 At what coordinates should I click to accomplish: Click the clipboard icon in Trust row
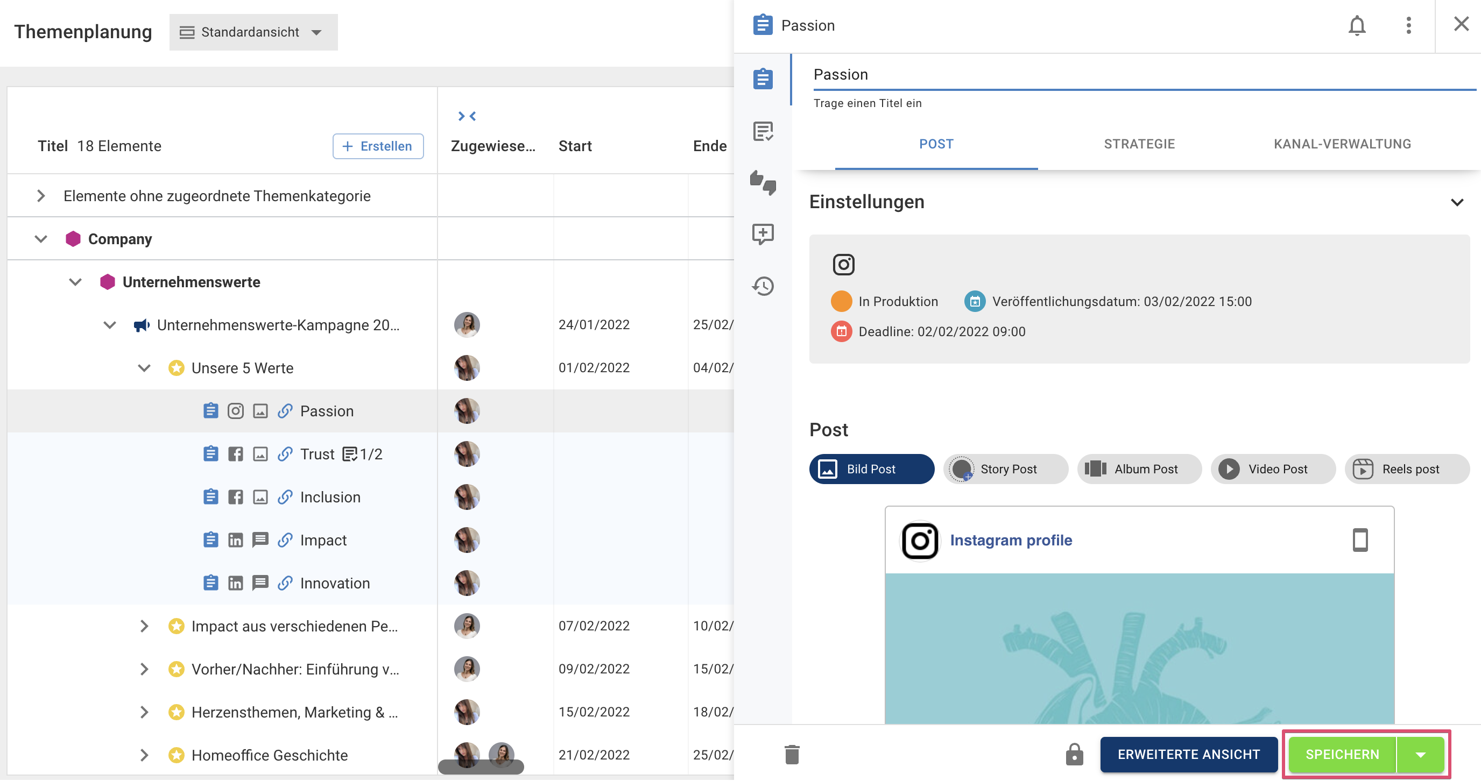(x=210, y=454)
